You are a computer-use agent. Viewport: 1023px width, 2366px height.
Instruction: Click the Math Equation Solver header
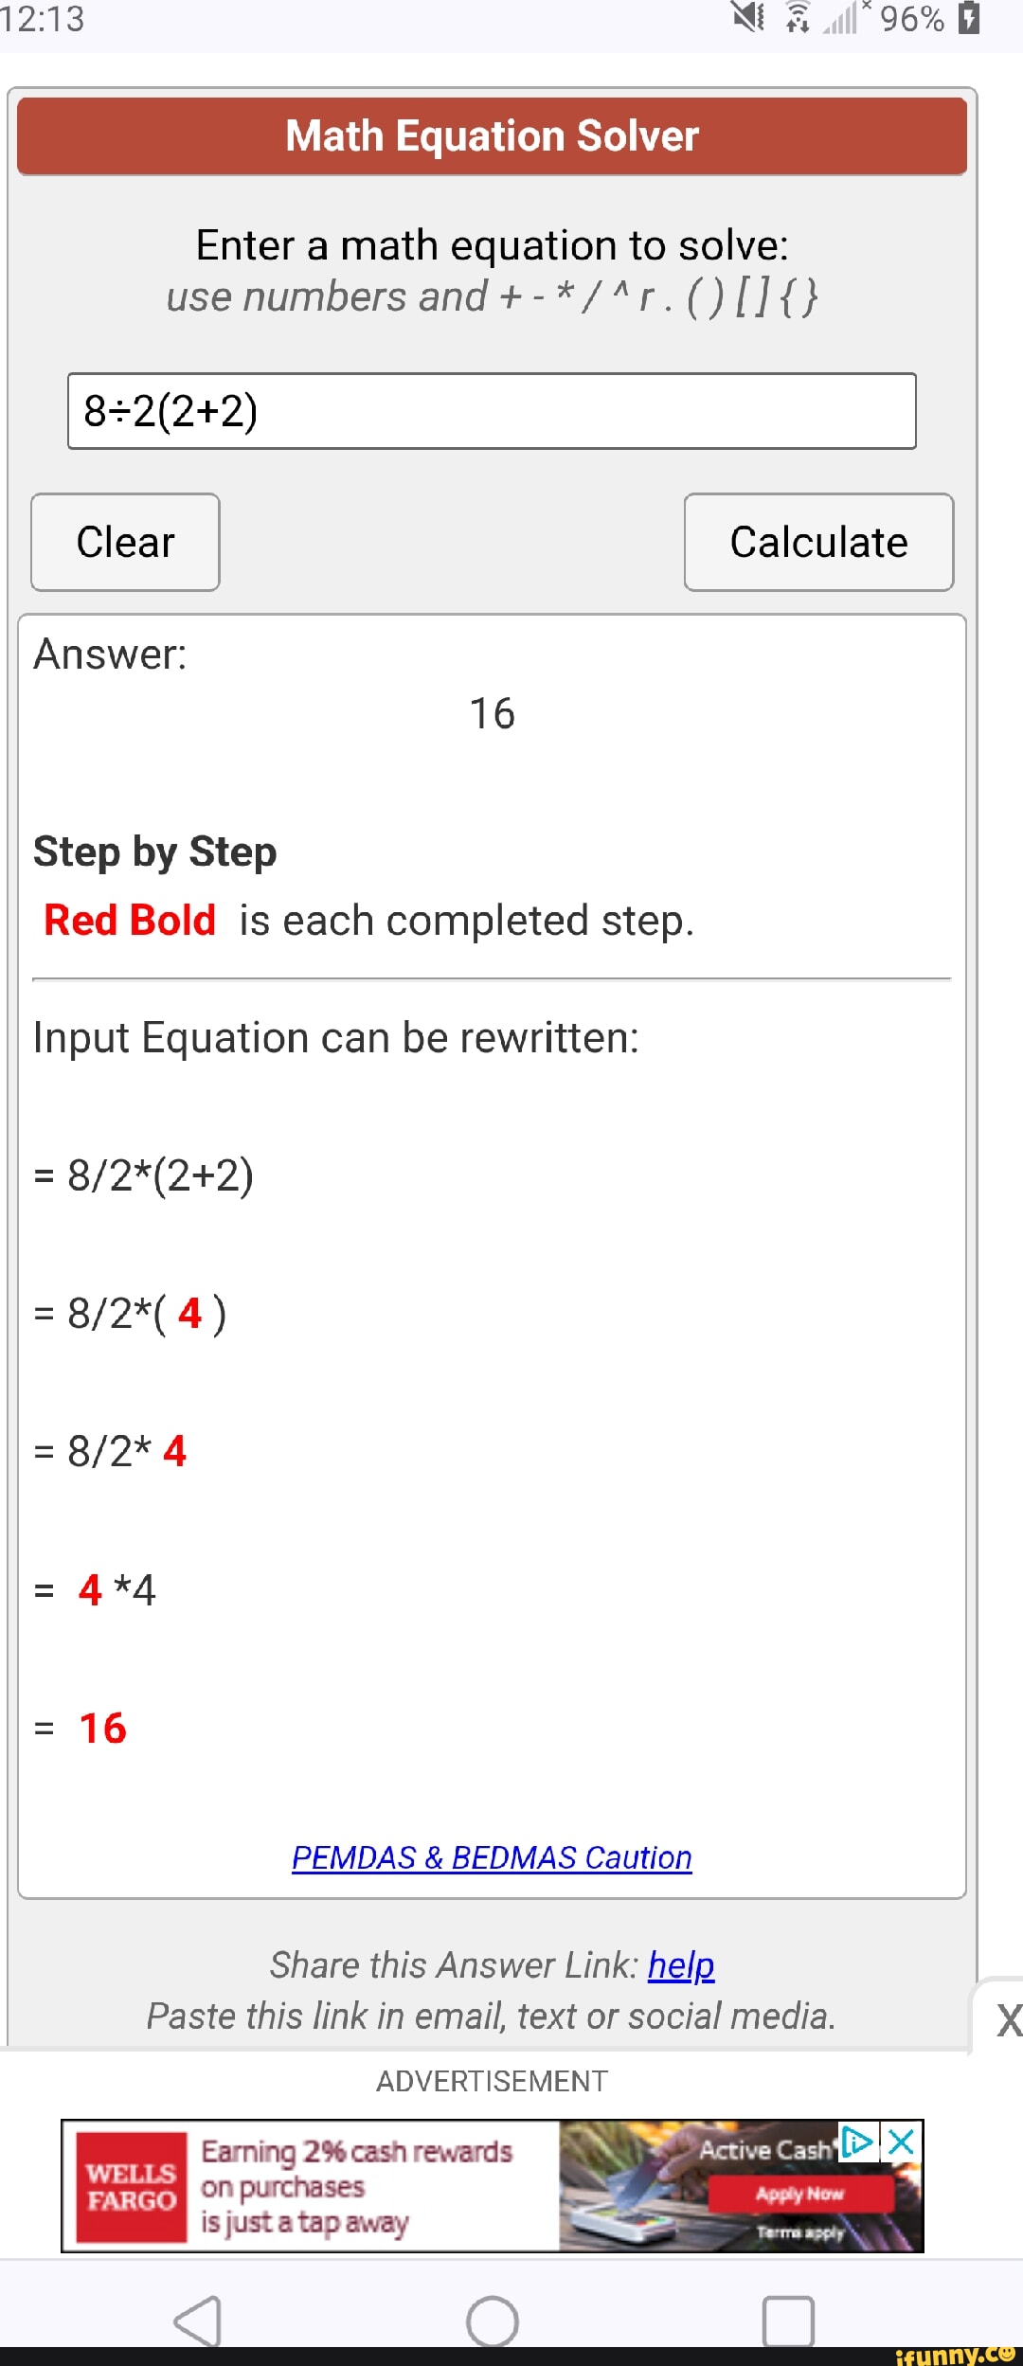492,136
